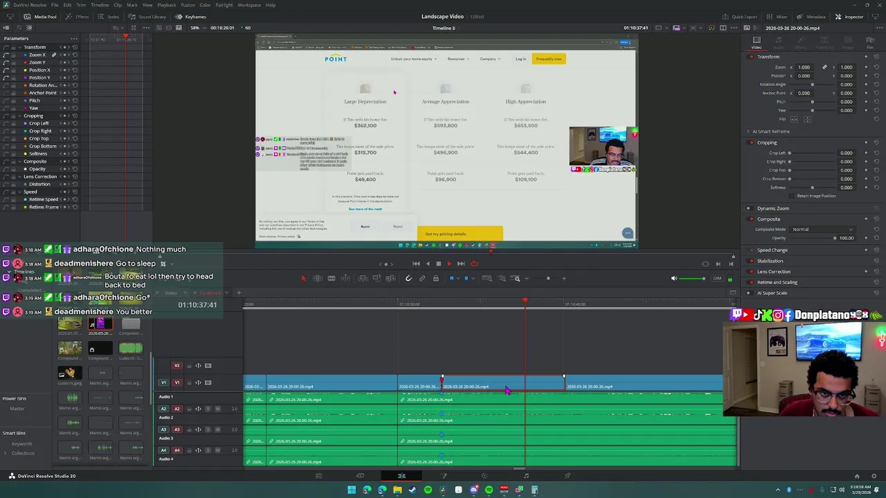Click the zoom link chain in Inspector
This screenshot has width=886, height=498.
pyautogui.click(x=824, y=67)
